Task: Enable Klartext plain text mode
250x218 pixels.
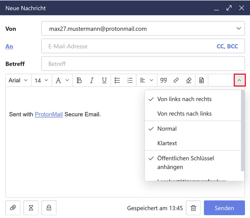Action: [167, 143]
